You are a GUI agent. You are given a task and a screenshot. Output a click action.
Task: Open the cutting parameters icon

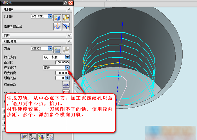point(66,85)
